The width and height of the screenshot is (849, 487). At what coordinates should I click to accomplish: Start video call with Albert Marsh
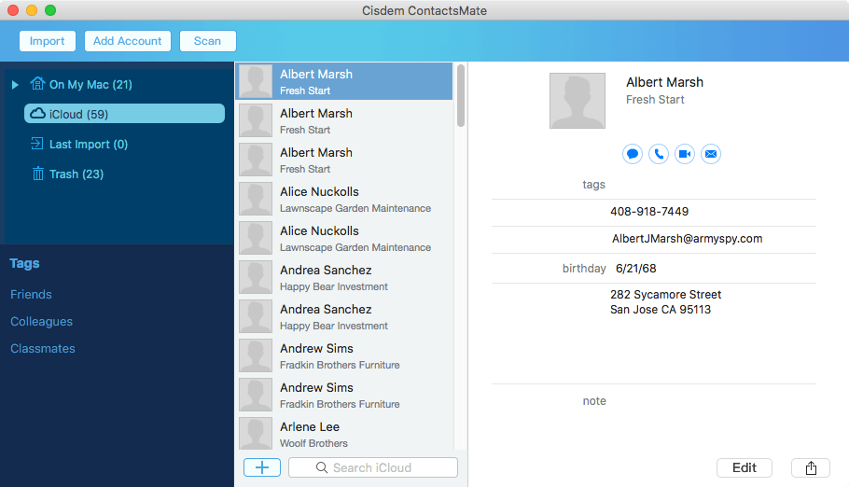tap(685, 154)
